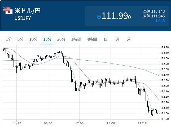
Task: Switch to the 30分 chart tab
Action: (61, 39)
